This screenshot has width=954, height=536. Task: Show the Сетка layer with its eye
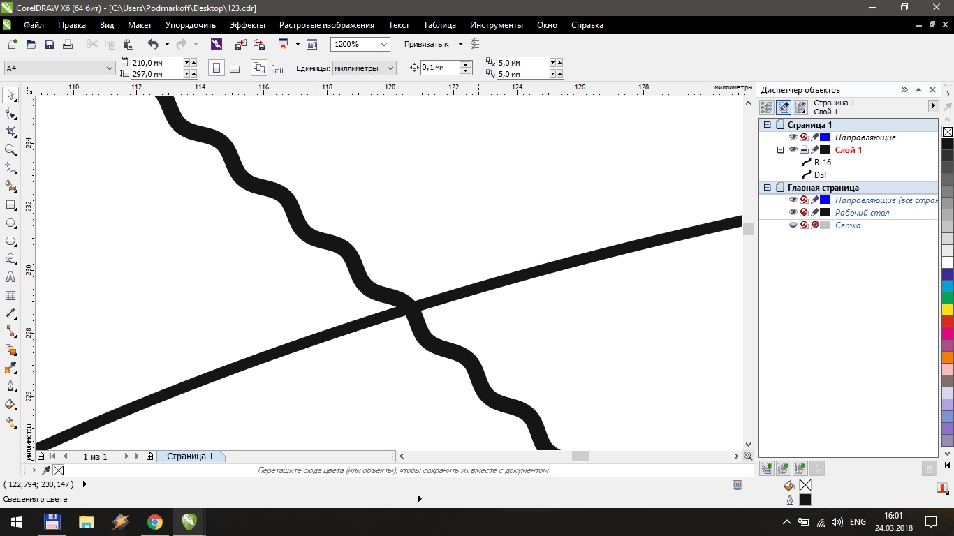(793, 225)
